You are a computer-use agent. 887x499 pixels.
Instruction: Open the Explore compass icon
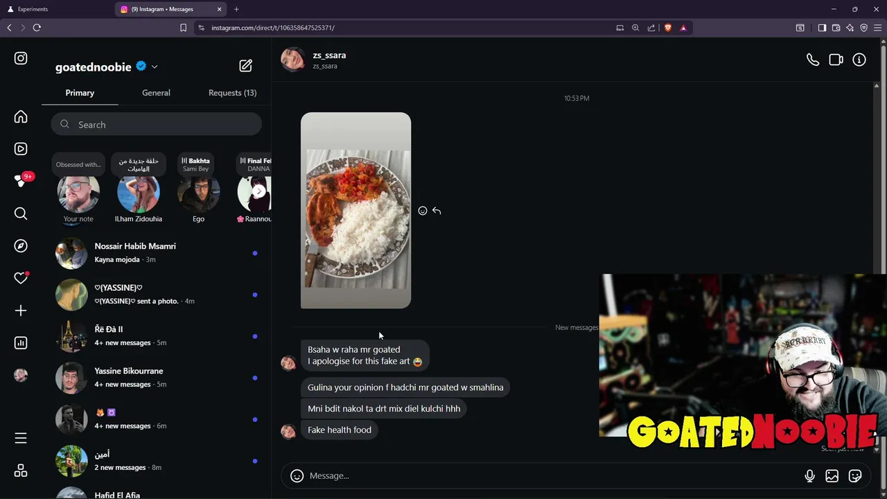[x=21, y=246]
